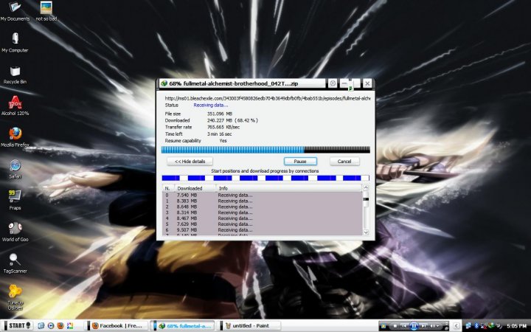Open the 'not so bad' image file
This screenshot has width=531, height=332.
pyautogui.click(x=46, y=9)
